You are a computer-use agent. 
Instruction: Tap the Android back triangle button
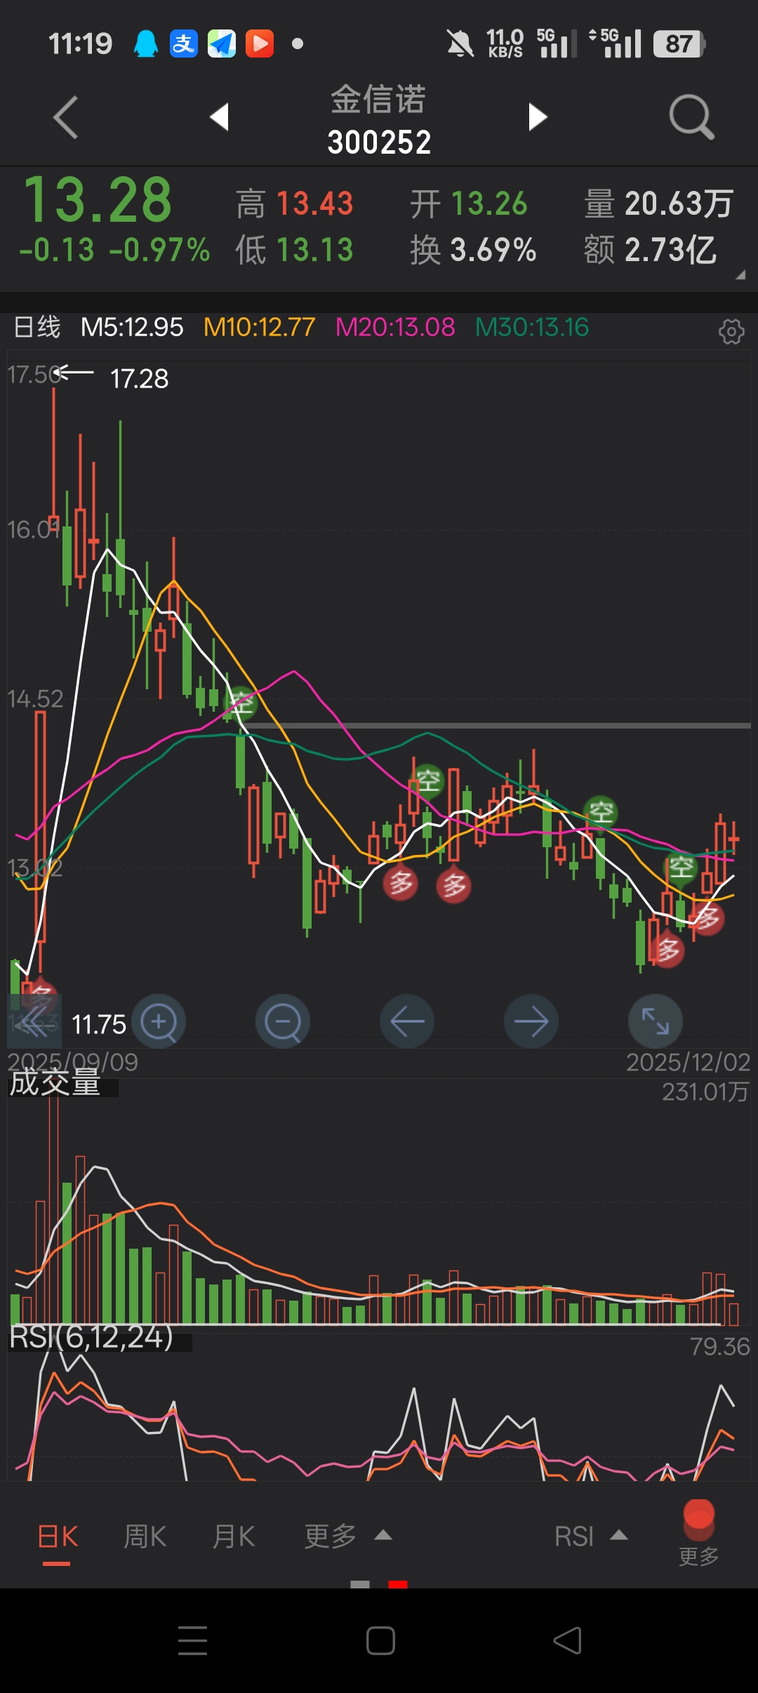click(x=567, y=1640)
